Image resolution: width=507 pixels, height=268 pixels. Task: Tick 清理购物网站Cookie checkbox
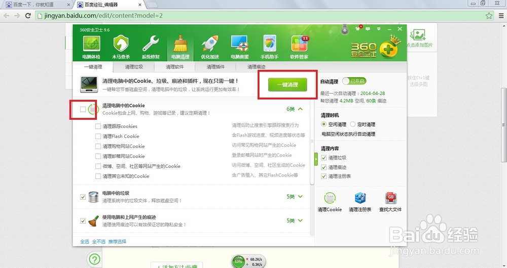(98, 146)
